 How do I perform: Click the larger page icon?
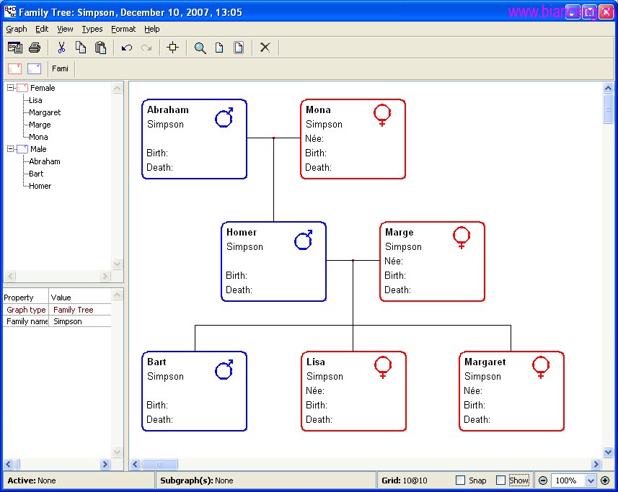pyautogui.click(x=239, y=48)
